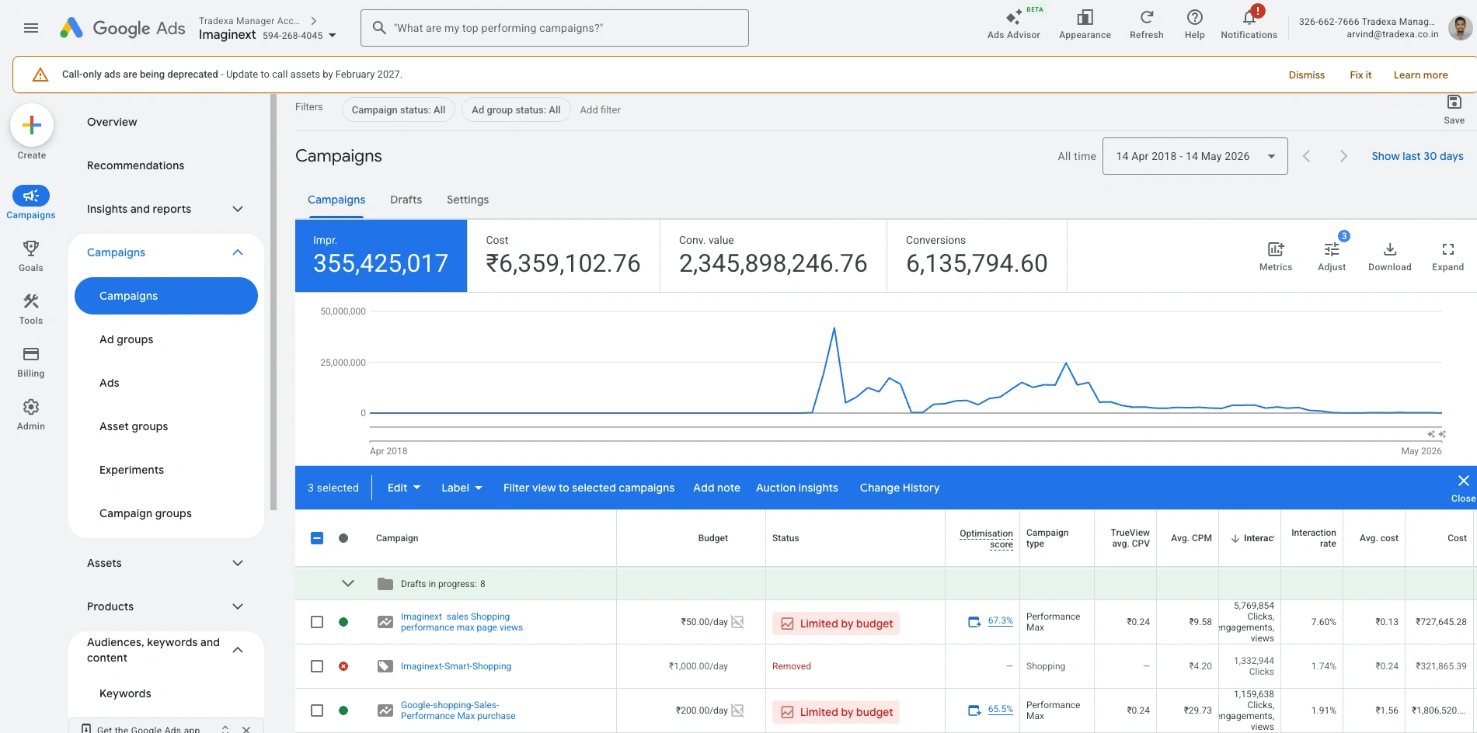Open the Help menu
The image size is (1477, 733).
1194,23
